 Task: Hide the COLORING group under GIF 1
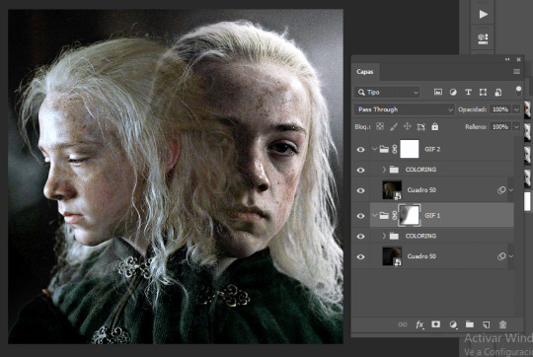[x=361, y=237]
